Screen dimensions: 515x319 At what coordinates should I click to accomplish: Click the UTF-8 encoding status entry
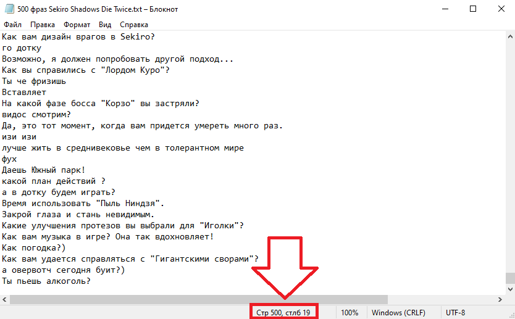[455, 312]
